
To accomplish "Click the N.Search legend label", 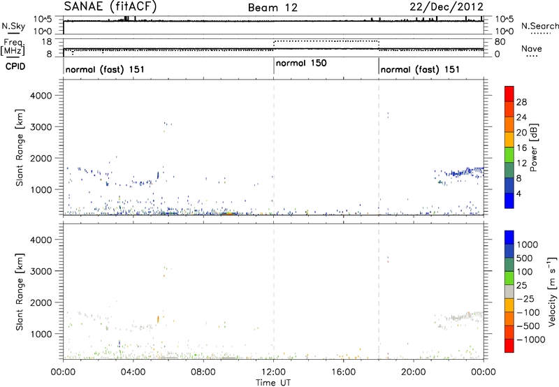I will (539, 26).
